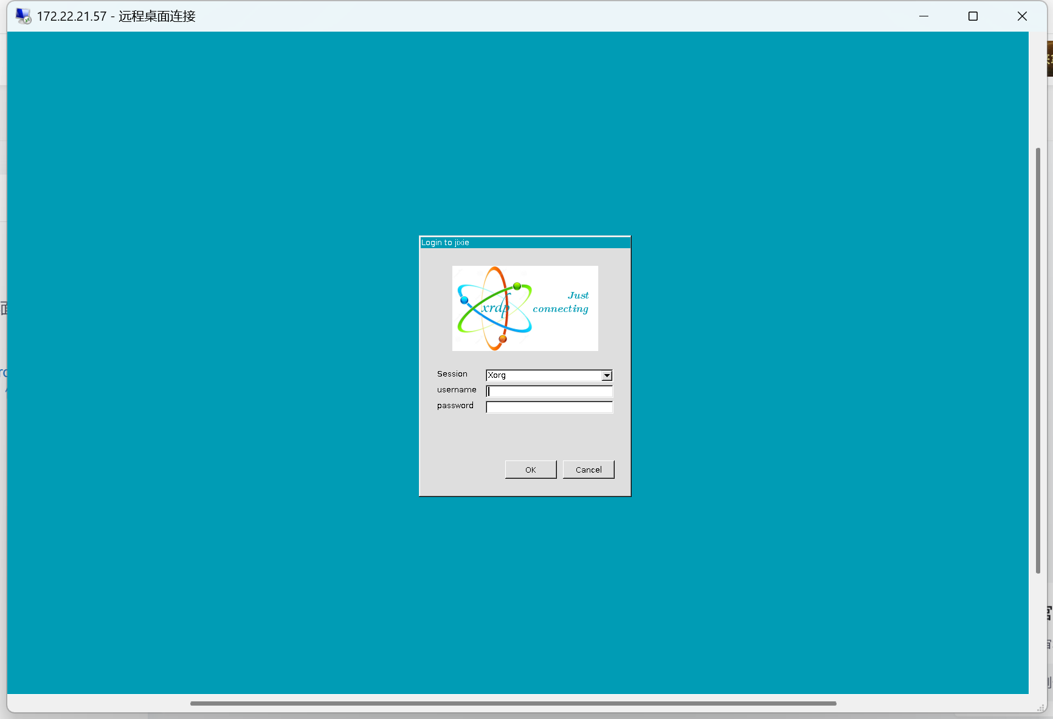This screenshot has width=1053, height=719.
Task: Focus the password input field
Action: [x=550, y=407]
